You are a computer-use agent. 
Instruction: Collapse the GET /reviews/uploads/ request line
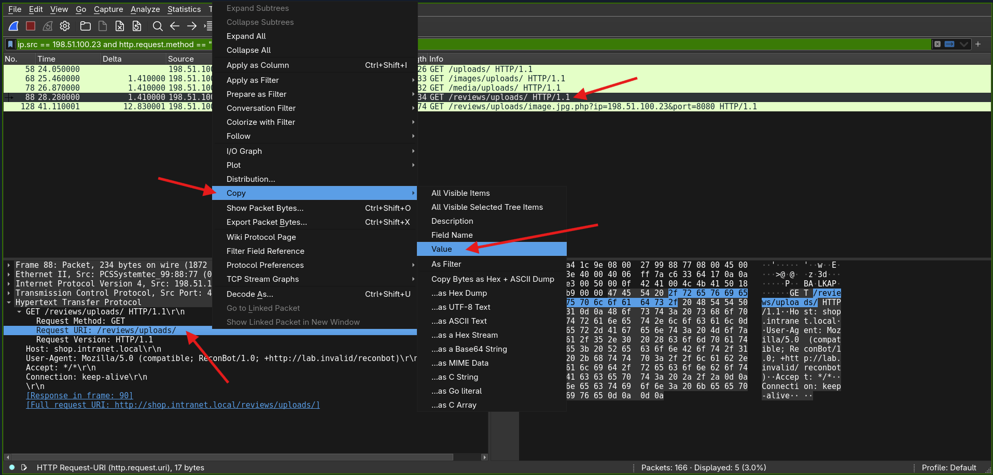19,312
